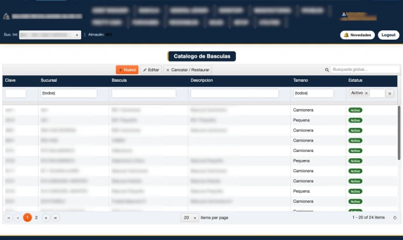Go to next page arrow
Viewport: 403px width, 240px height.
pos(46,218)
